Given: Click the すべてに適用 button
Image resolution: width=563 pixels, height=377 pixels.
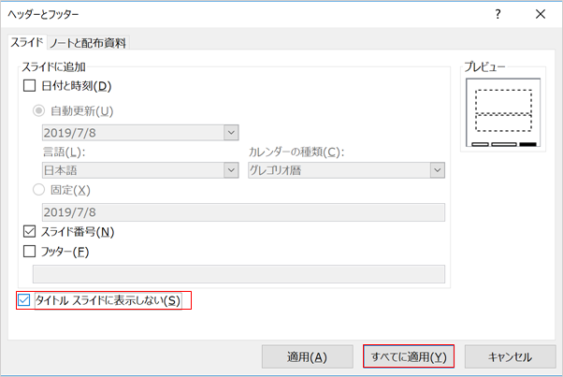Looking at the screenshot, I should point(409,356).
